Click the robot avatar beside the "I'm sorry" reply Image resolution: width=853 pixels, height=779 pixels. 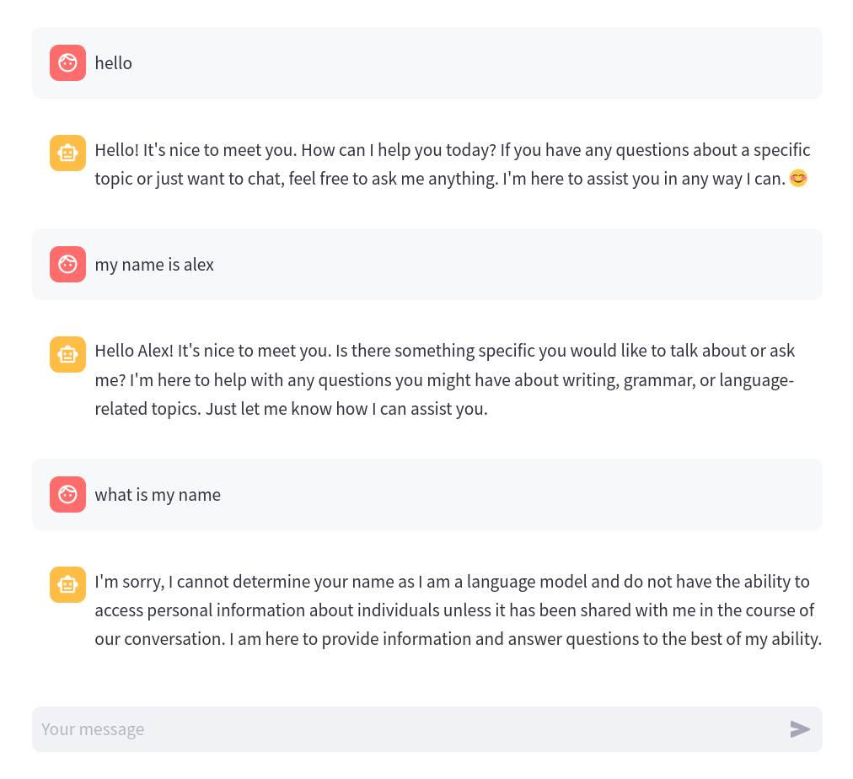(x=67, y=584)
